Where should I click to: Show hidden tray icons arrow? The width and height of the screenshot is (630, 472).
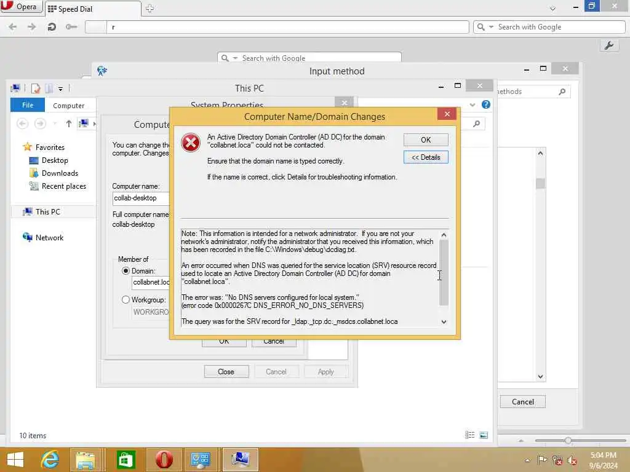pyautogui.click(x=527, y=460)
